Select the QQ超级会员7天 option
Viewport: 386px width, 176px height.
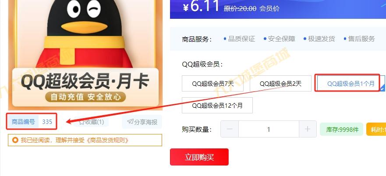[x=212, y=84]
